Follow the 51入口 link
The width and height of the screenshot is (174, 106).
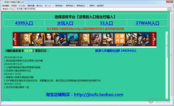coord(106,23)
